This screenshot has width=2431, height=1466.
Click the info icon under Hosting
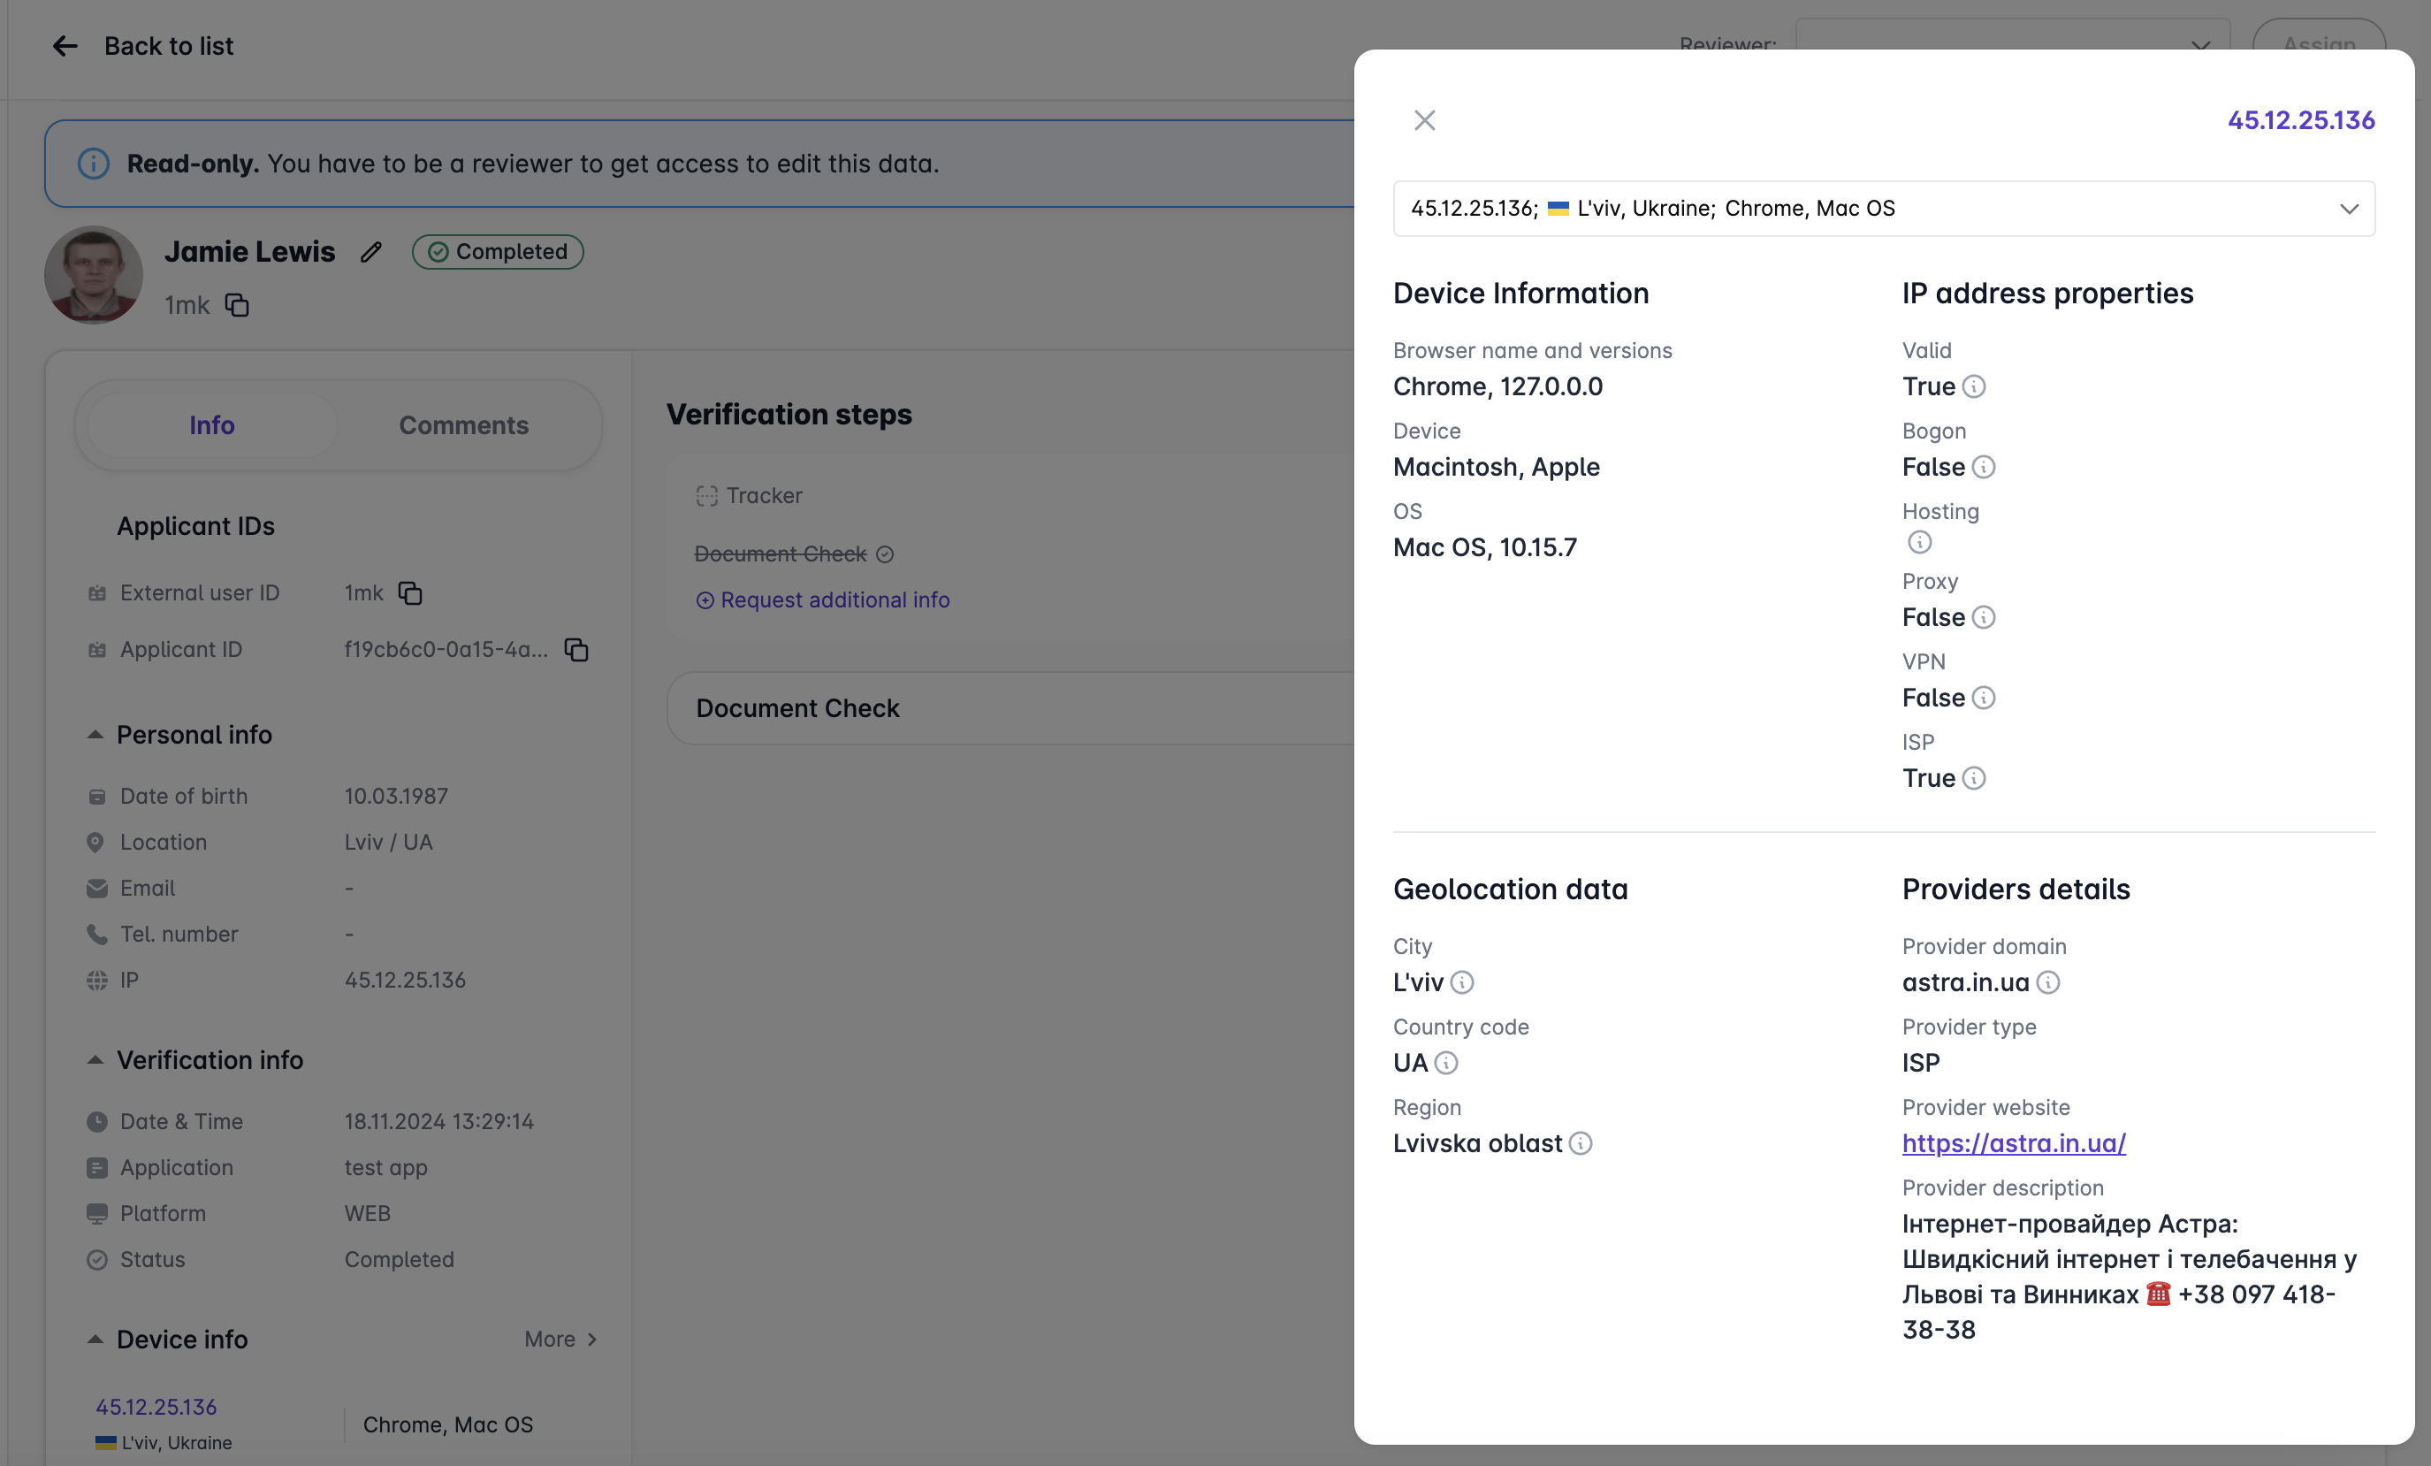[1920, 543]
